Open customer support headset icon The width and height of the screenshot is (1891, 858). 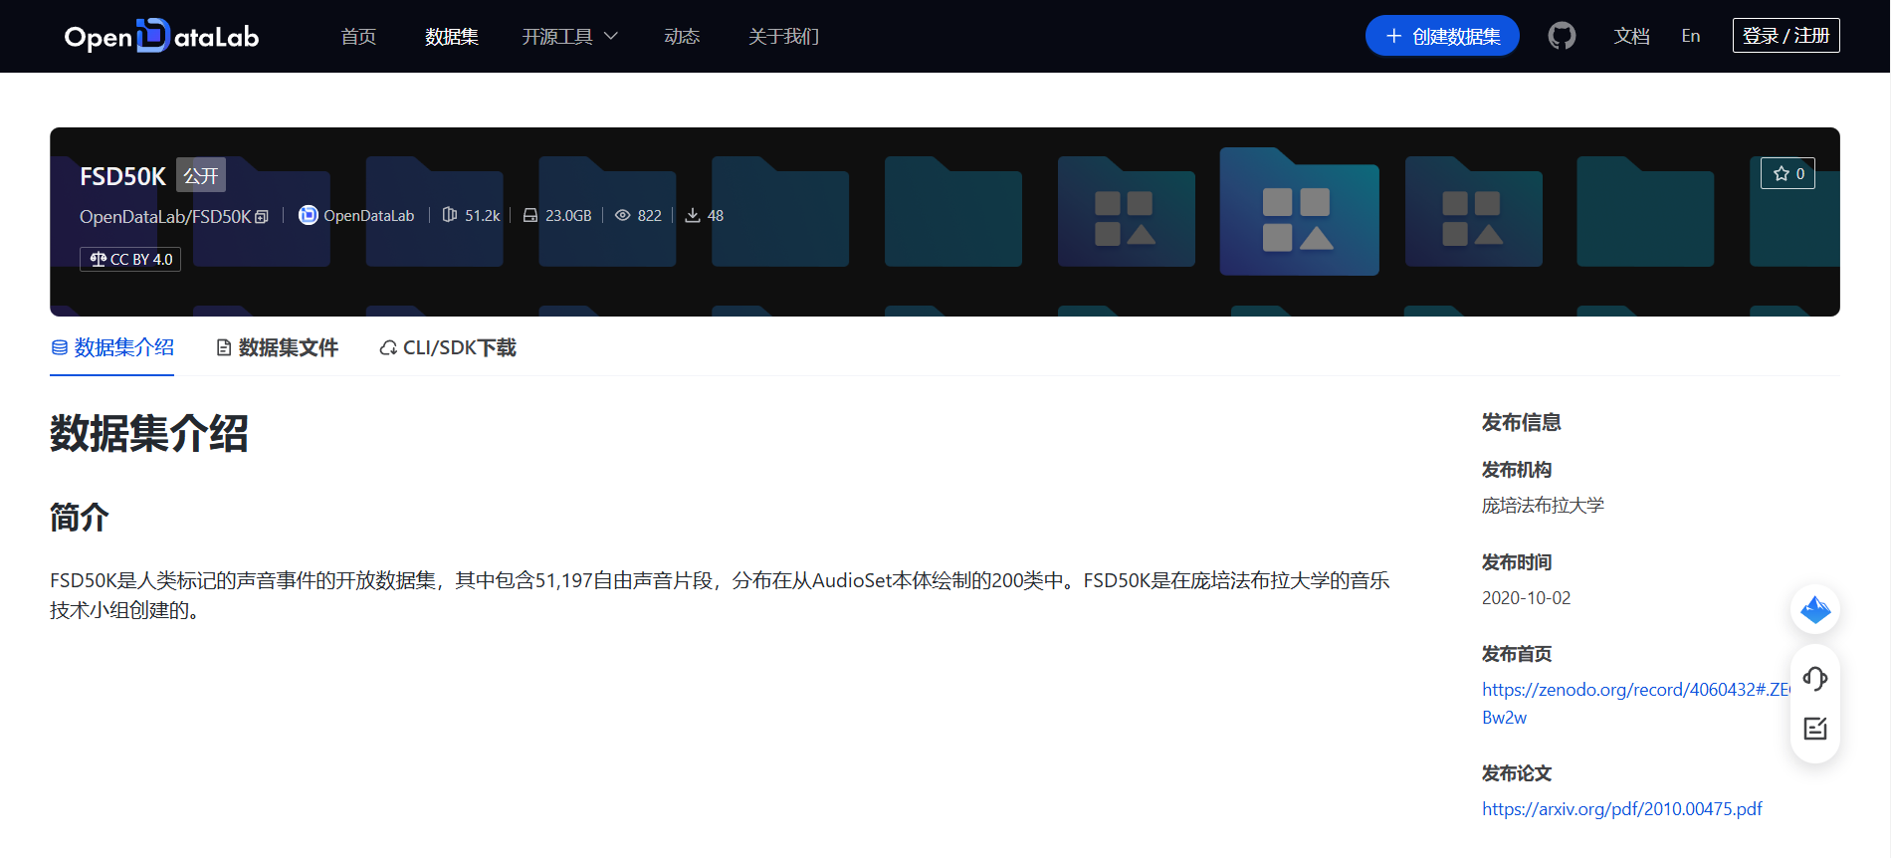pyautogui.click(x=1815, y=679)
